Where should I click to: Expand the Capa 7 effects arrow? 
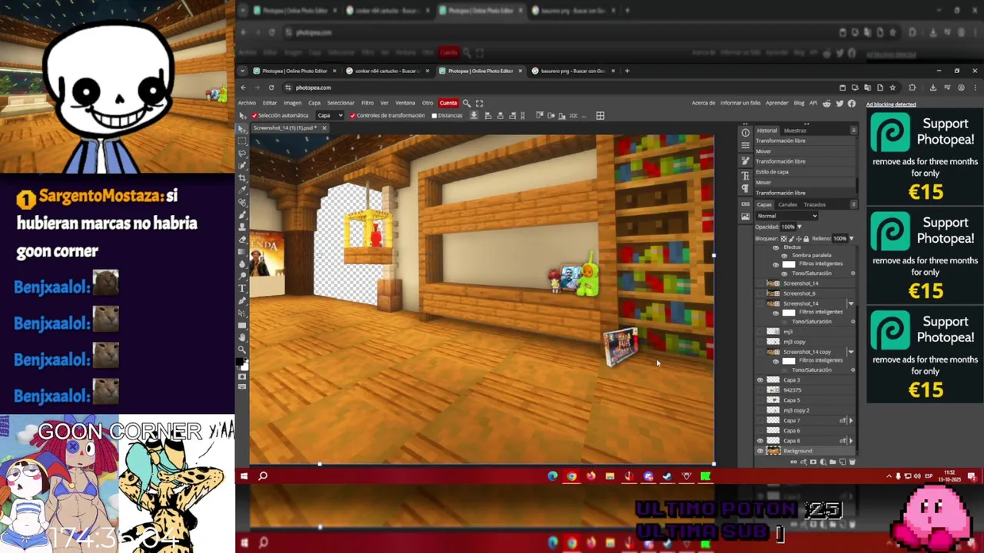(850, 420)
